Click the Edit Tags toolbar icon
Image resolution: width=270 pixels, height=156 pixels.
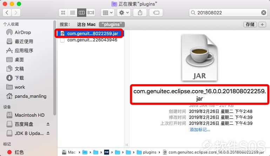[156, 13]
